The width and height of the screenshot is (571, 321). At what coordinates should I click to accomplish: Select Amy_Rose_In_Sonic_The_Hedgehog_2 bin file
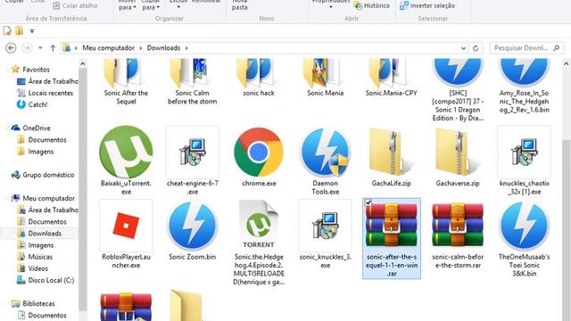(524, 73)
